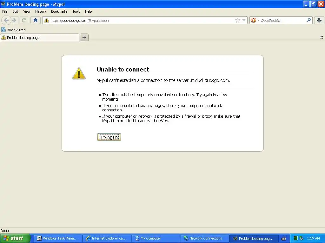The height and width of the screenshot is (243, 325).
Task: Click the large yellow warning triangle
Action: tap(79, 73)
